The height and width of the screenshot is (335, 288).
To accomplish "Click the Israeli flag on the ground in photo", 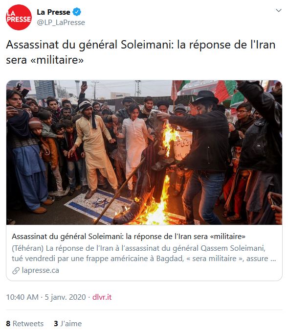I will coord(97,206).
